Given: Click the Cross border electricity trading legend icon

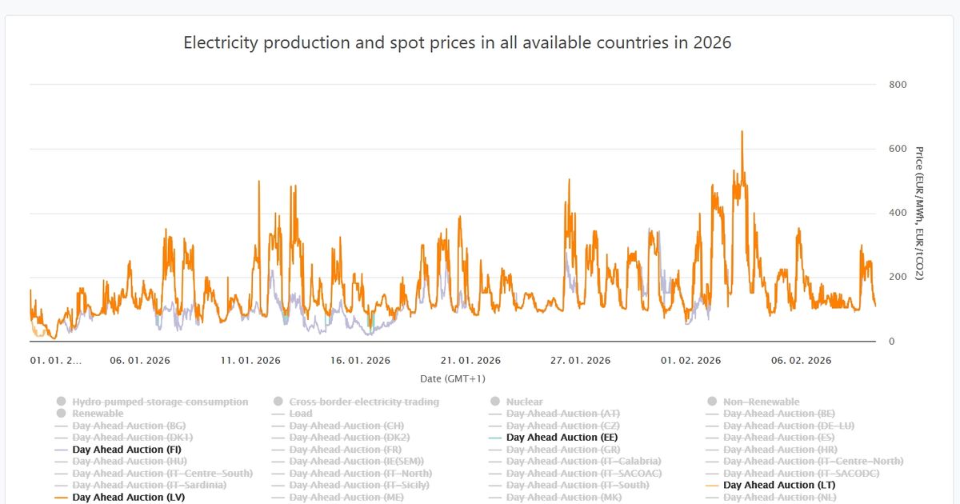Looking at the screenshot, I should (278, 402).
